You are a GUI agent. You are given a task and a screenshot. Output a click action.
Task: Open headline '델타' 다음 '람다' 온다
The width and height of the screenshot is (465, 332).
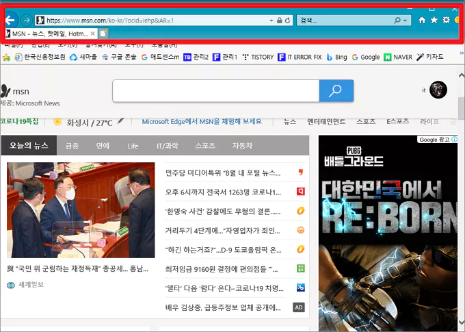[x=224, y=288]
